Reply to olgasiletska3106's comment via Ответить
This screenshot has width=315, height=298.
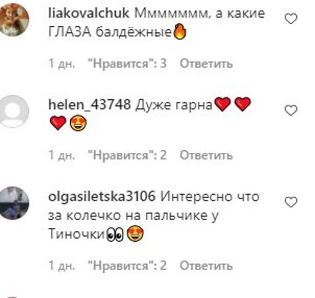tap(206, 266)
